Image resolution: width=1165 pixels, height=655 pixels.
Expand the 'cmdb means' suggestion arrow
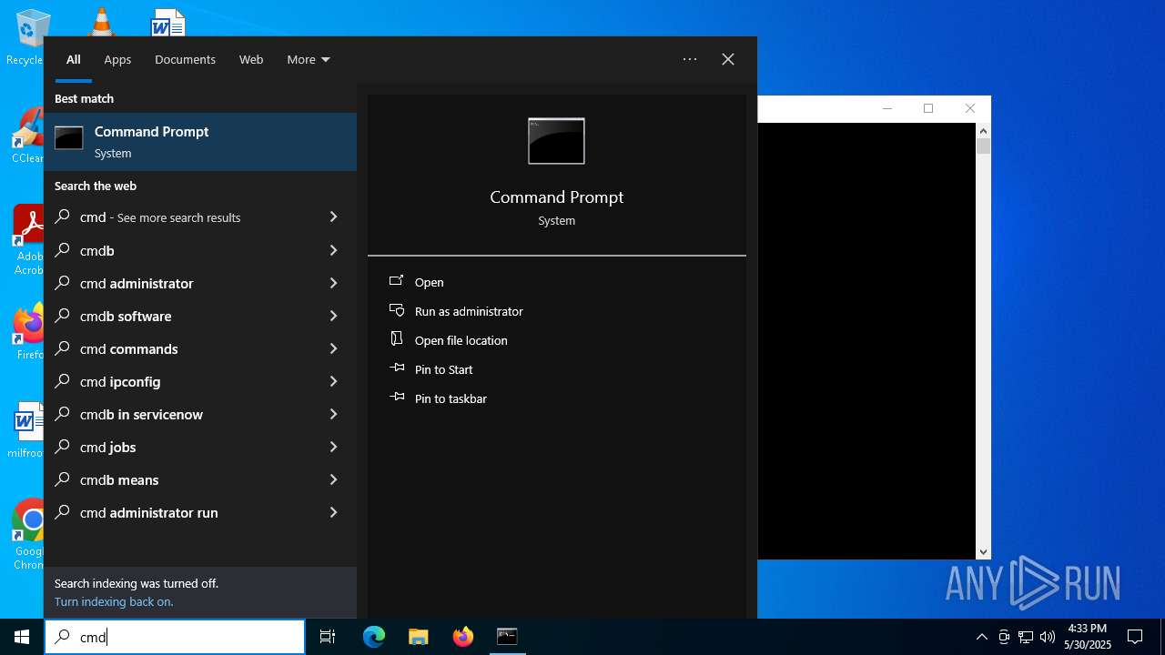(x=333, y=479)
